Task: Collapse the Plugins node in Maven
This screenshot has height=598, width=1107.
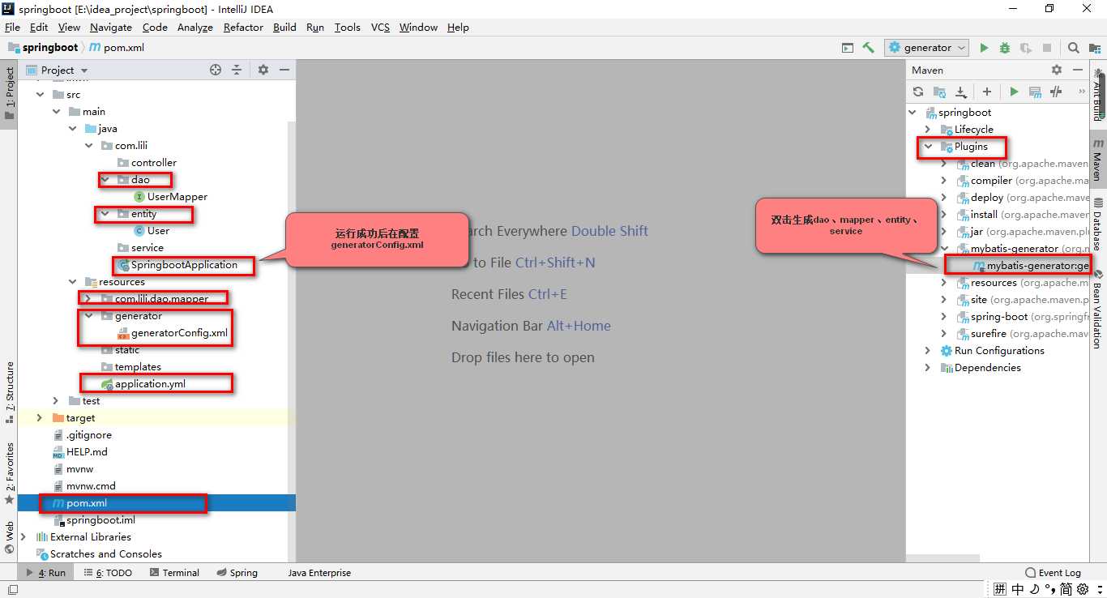Action: coord(929,147)
